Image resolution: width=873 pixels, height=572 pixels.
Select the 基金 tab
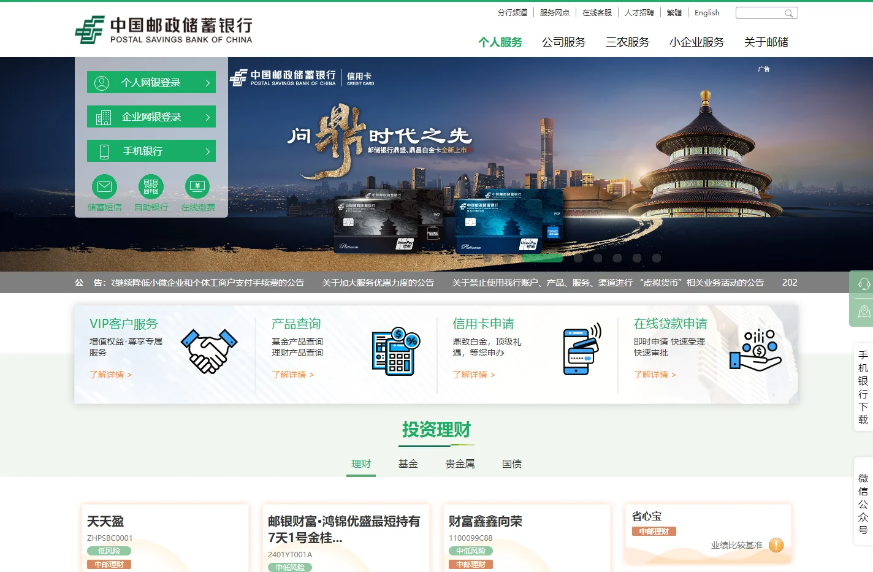point(408,464)
